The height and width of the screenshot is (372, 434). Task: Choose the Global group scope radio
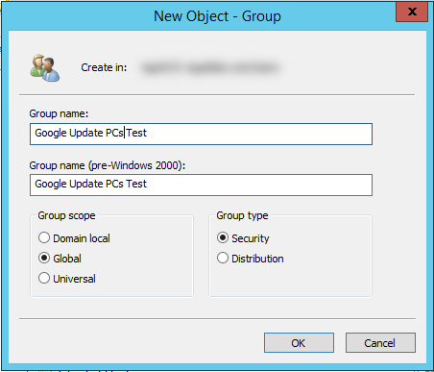[60, 259]
